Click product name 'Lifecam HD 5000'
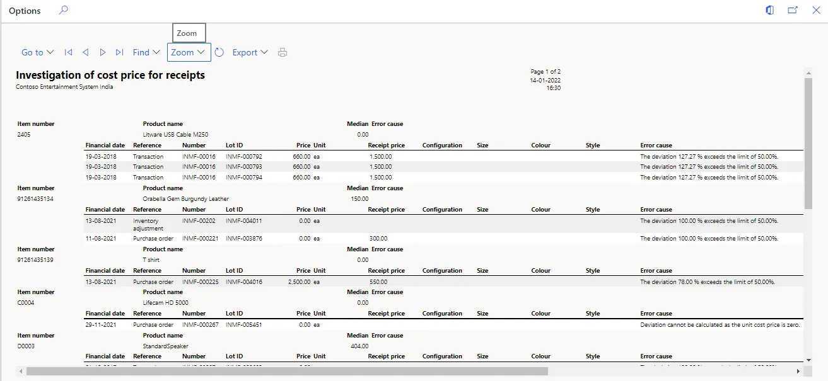Viewport: 828px width, 381px height. pos(165,302)
